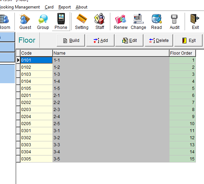Click the Read card icon
Screen dimensions: 204x184
[x=156, y=22]
